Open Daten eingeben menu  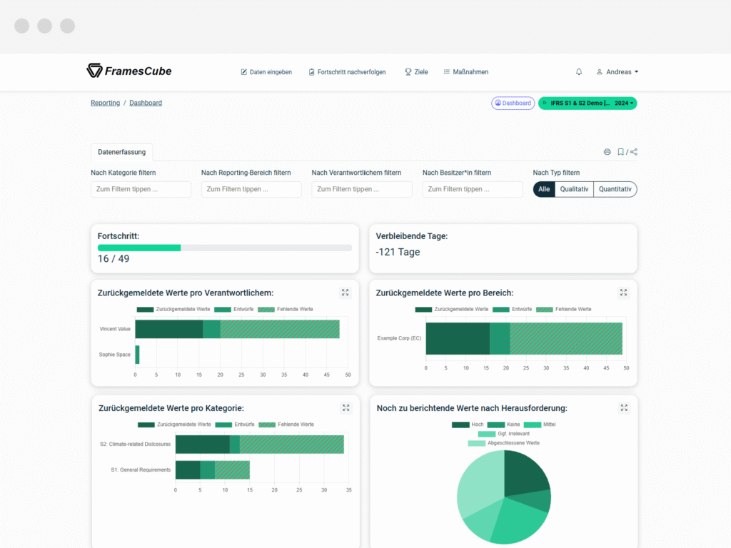click(266, 72)
